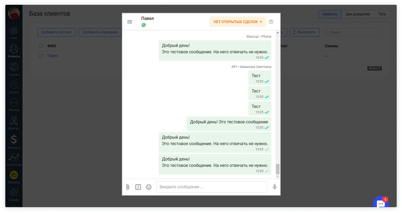Open the Финансы section in sidebar
402x213 pixels.
tap(14, 142)
